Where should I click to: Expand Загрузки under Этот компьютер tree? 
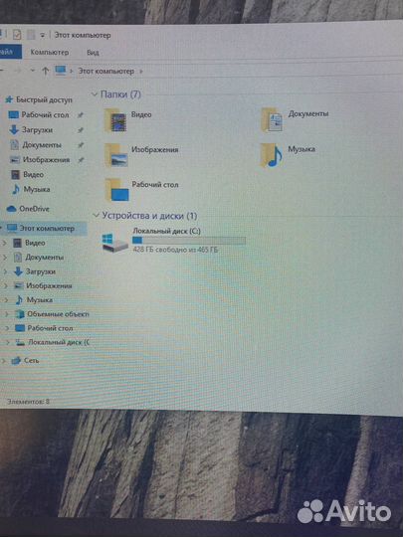tap(5, 271)
